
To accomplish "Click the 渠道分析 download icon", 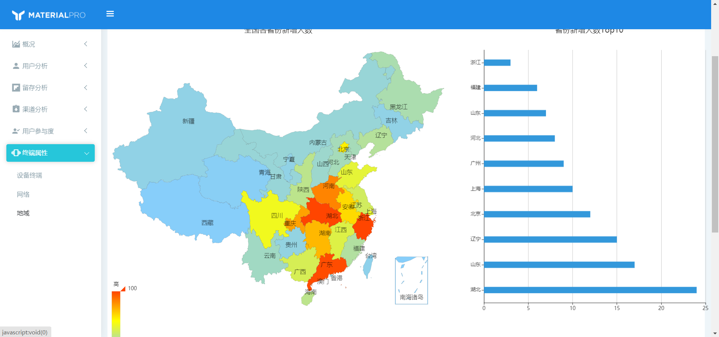I will [x=16, y=109].
